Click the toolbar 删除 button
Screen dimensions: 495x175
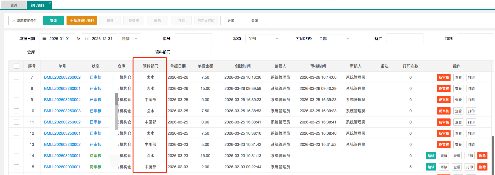(157, 20)
